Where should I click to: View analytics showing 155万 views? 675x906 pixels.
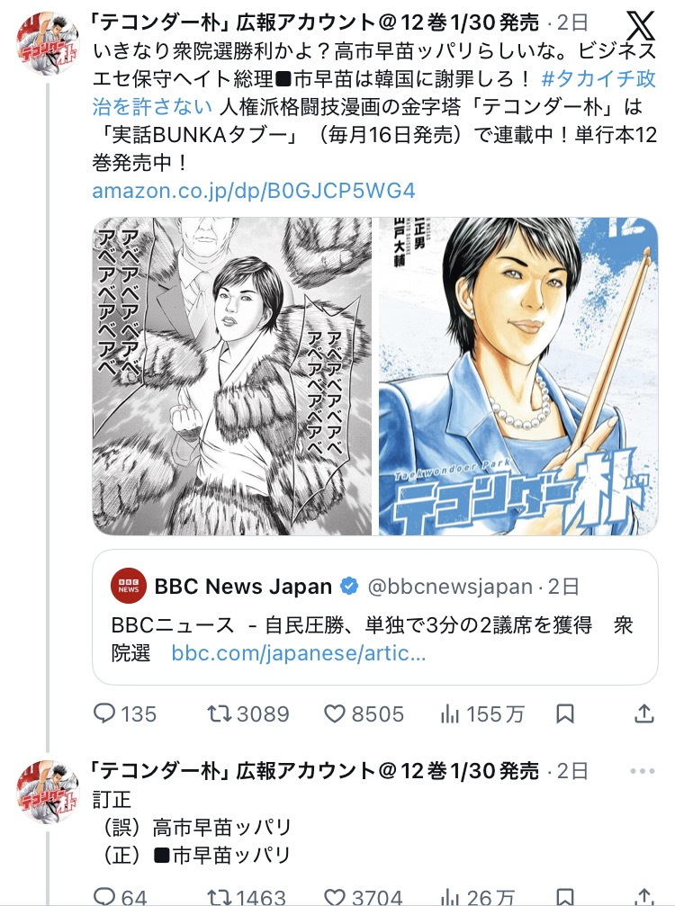click(449, 713)
